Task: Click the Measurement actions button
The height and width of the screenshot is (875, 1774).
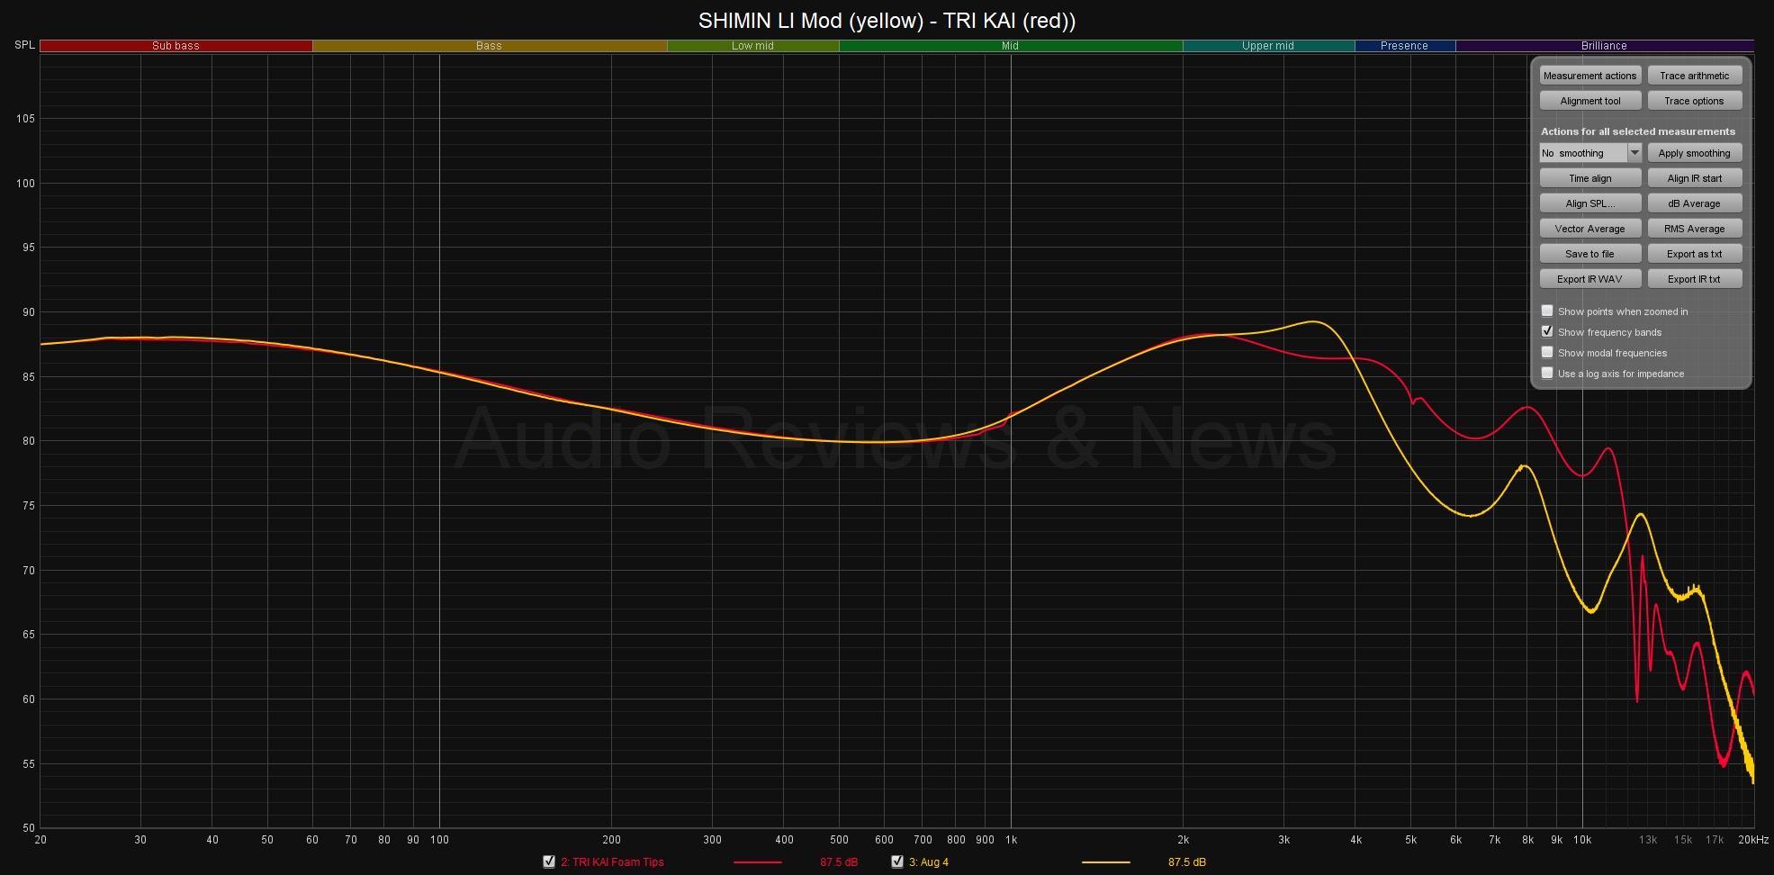Action: 1589,76
